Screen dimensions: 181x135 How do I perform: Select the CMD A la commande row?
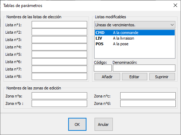[x=135, y=33]
